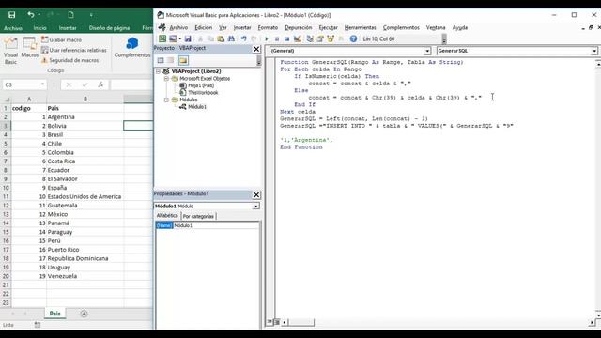Image resolution: width=601 pixels, height=338 pixels.
Task: Open the (General) object dropdown
Action: coord(427,51)
